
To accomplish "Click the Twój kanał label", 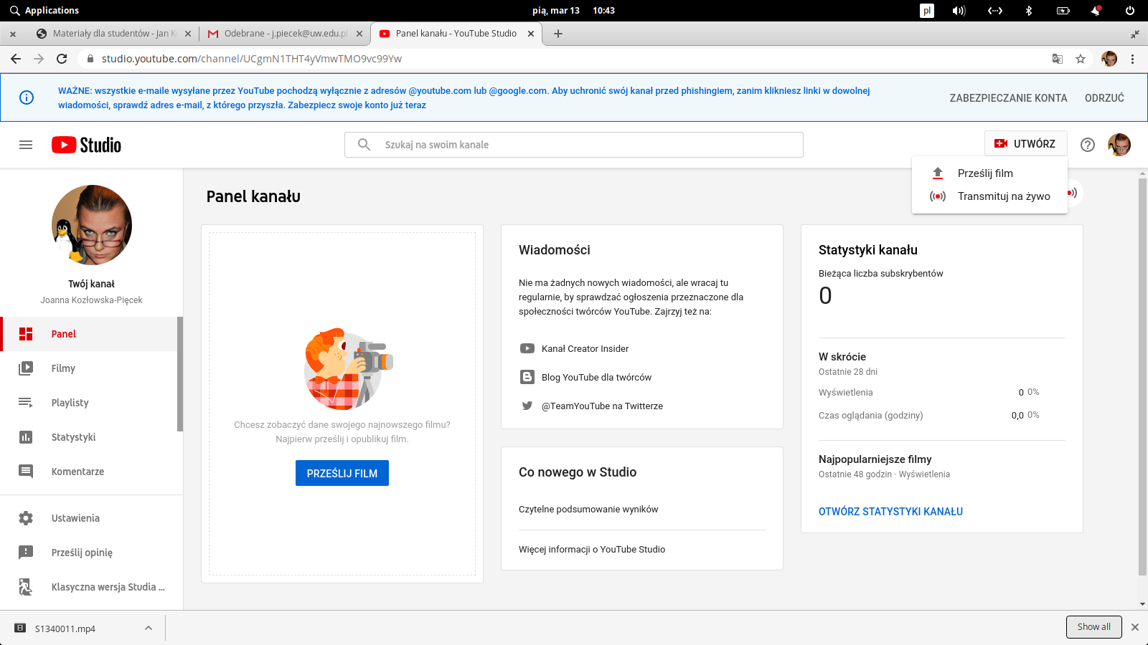I will 92,284.
